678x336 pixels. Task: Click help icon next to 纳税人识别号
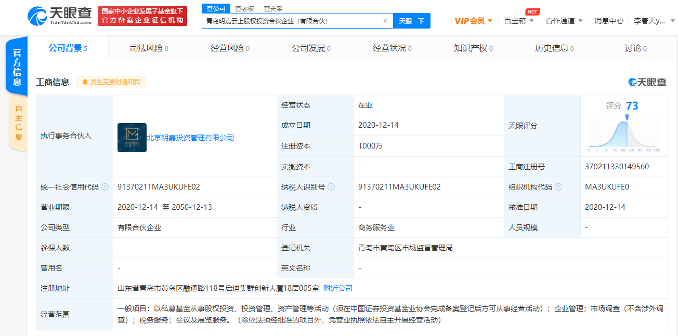(x=331, y=187)
